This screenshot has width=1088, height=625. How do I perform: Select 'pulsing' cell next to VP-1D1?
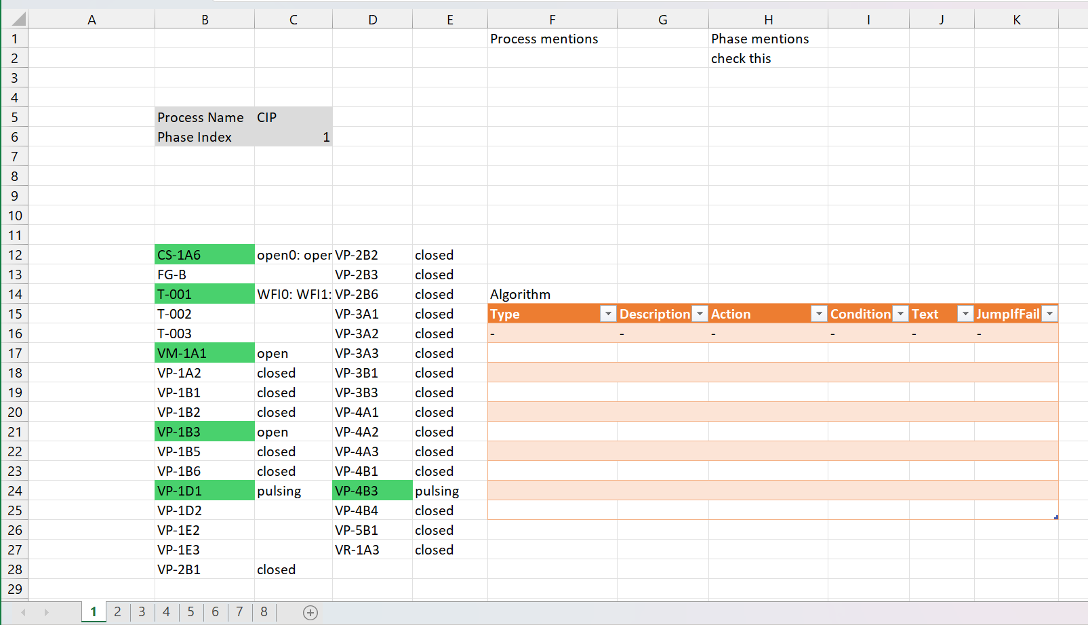(x=294, y=491)
